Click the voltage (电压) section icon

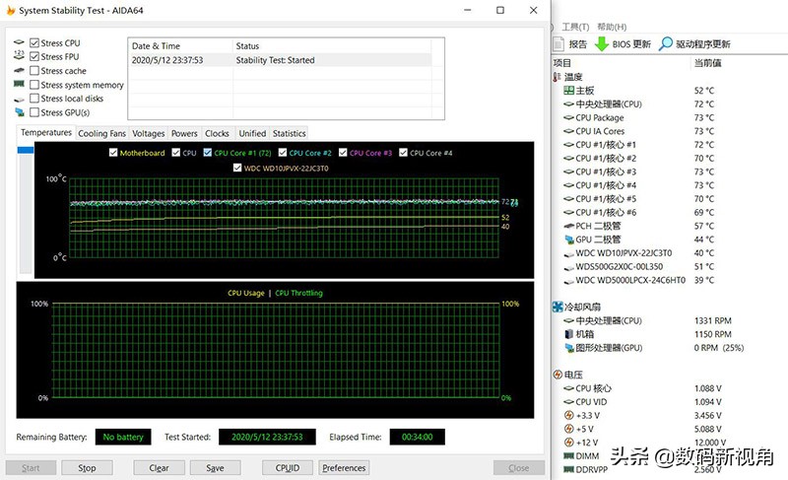click(x=558, y=375)
